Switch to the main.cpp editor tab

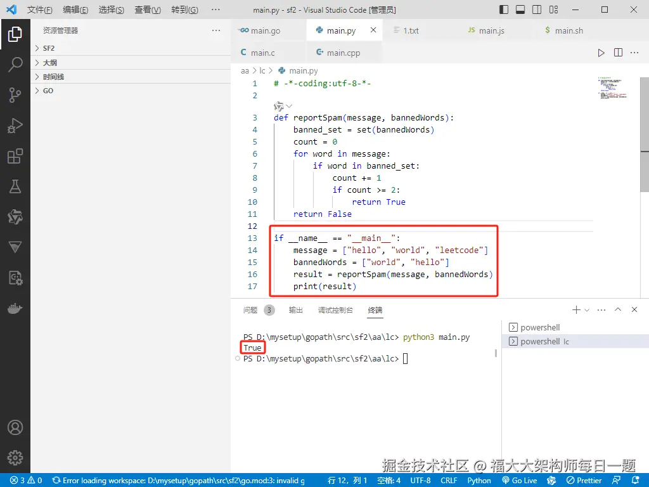click(x=344, y=53)
